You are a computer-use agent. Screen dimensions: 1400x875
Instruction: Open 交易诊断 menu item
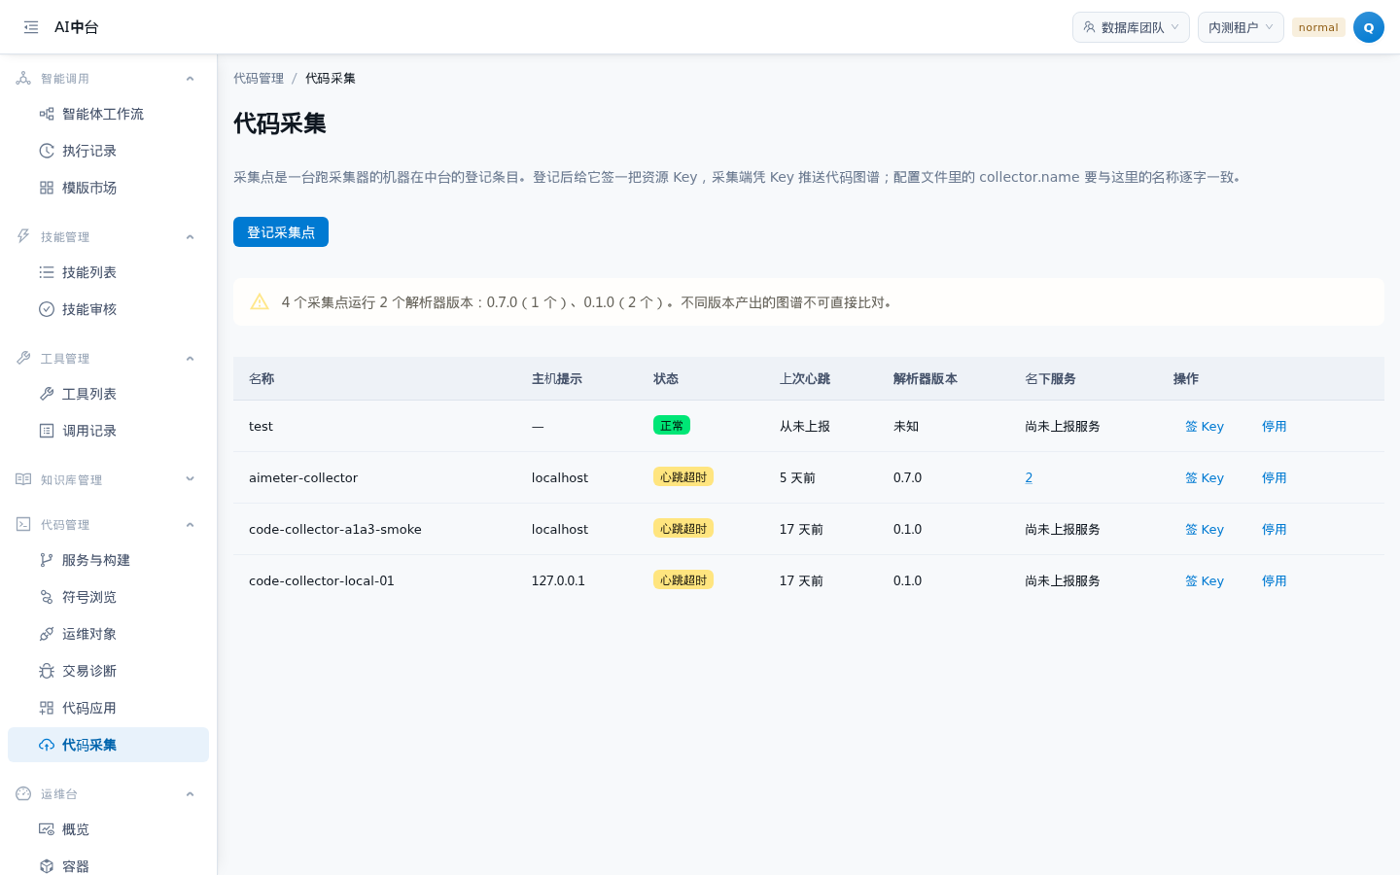point(108,671)
